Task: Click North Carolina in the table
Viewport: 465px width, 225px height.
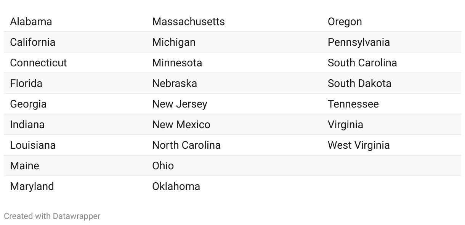Action: pyautogui.click(x=186, y=145)
